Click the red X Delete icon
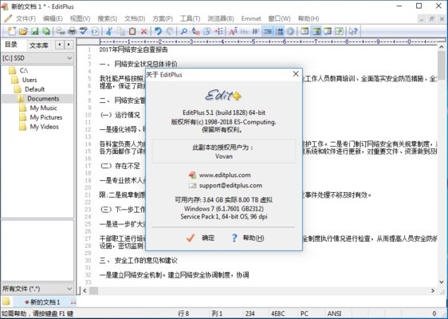 [x=143, y=31]
